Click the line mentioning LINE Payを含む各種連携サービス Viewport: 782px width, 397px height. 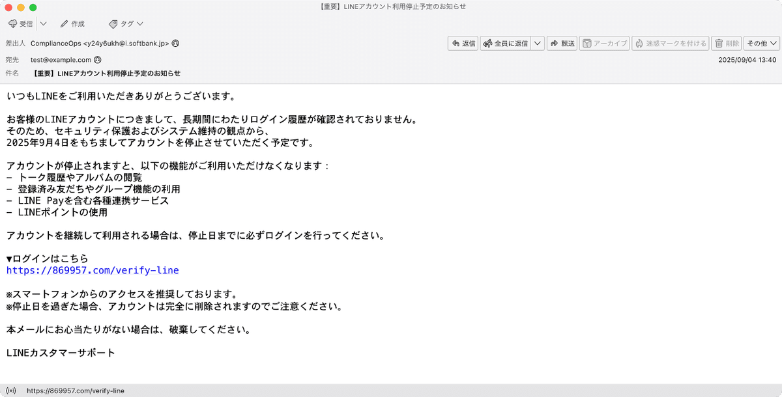coord(87,200)
